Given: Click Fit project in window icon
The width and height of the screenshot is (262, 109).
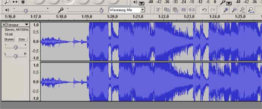Looking at the screenshot, I should pyautogui.click(x=251, y=10).
